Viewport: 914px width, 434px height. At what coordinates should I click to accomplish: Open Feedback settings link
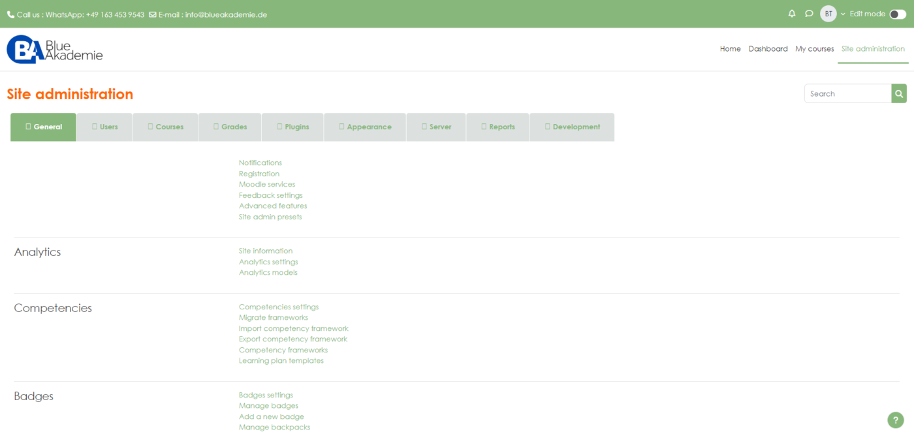click(271, 195)
